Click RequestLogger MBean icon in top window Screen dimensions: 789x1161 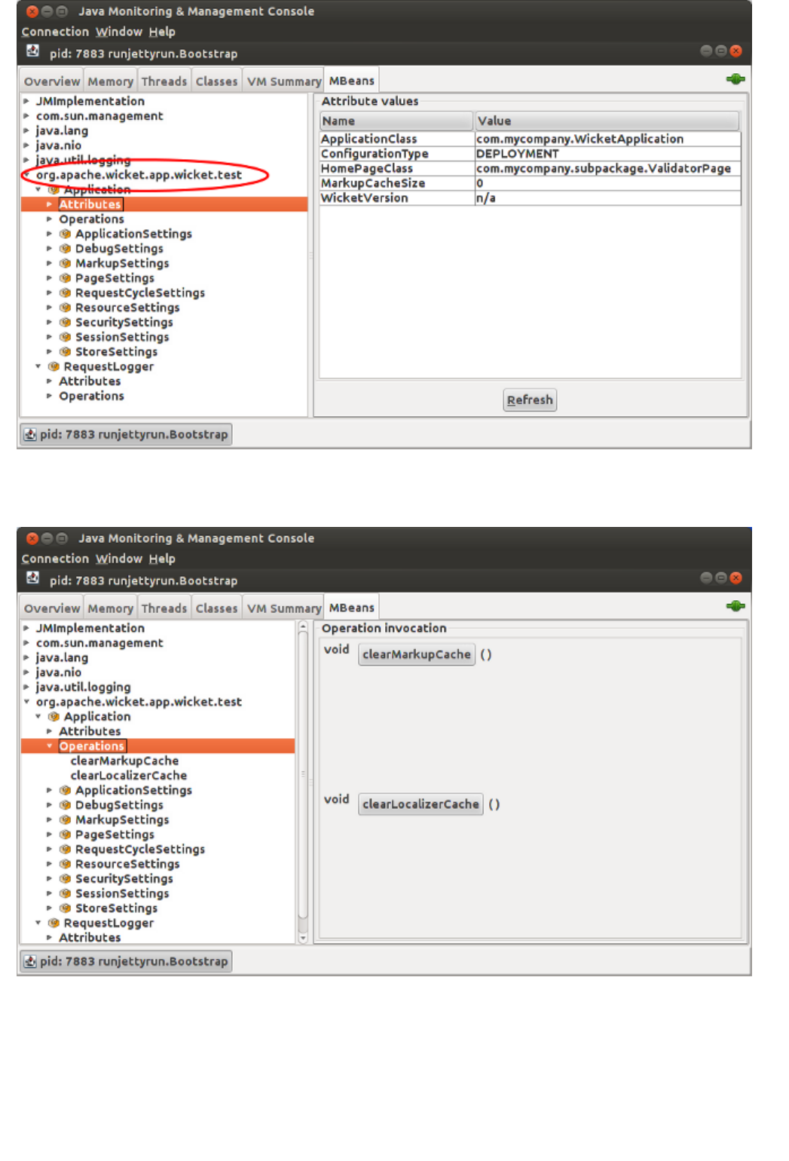pos(54,366)
